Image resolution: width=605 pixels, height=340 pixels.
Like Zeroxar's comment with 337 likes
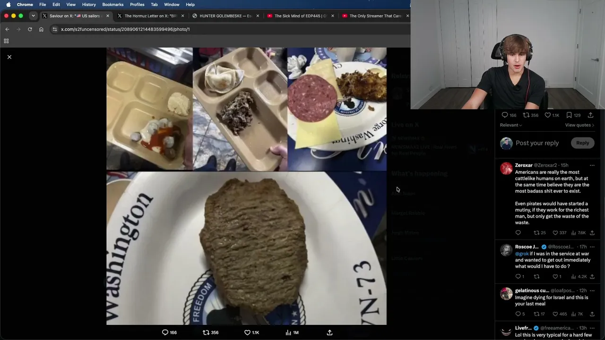click(x=559, y=233)
